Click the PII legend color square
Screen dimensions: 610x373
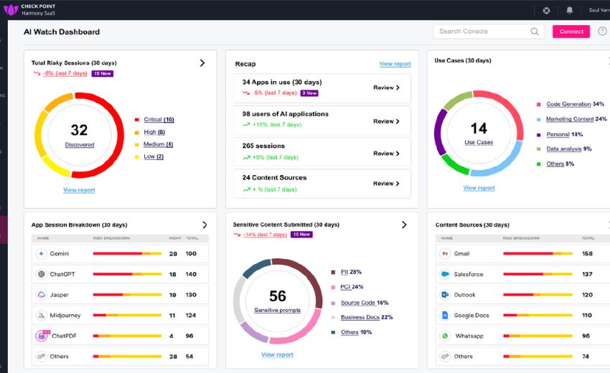[333, 273]
